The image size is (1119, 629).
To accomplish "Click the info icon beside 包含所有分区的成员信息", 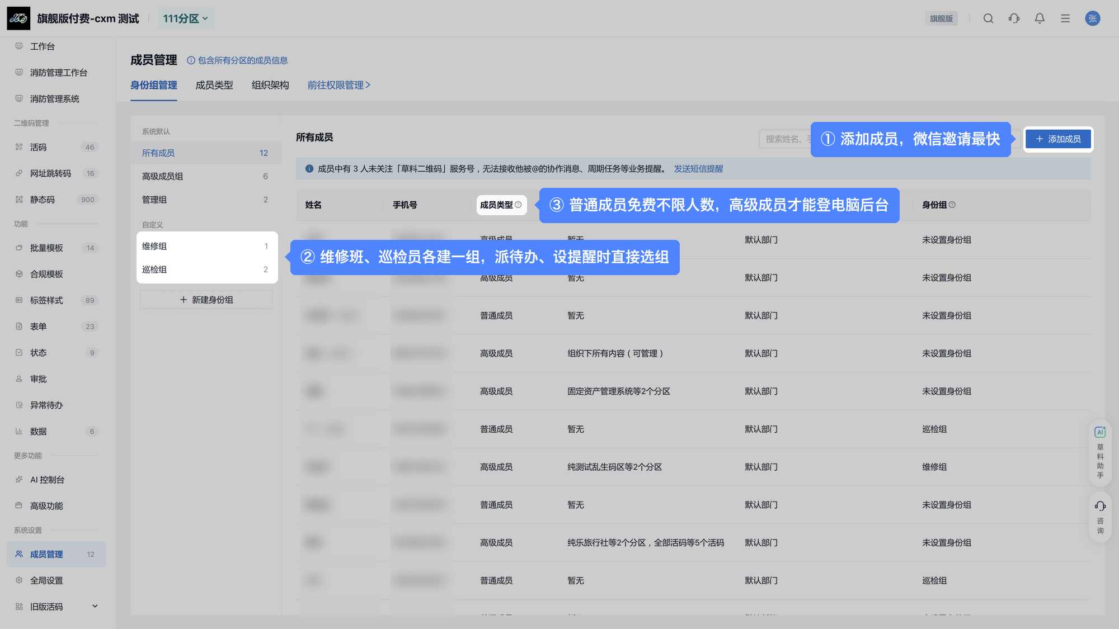I will (191, 60).
